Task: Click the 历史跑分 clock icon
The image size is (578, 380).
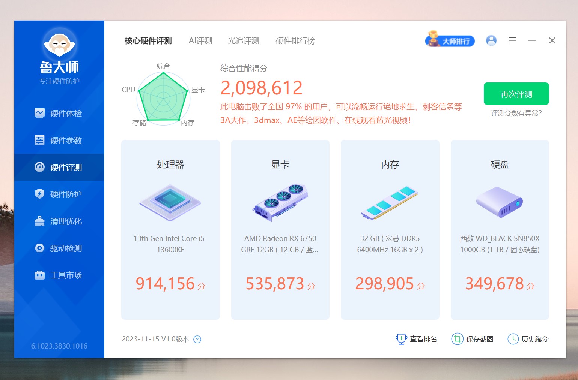Action: pos(513,339)
